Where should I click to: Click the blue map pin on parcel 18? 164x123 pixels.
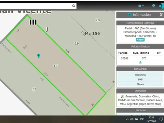[x=39, y=56]
